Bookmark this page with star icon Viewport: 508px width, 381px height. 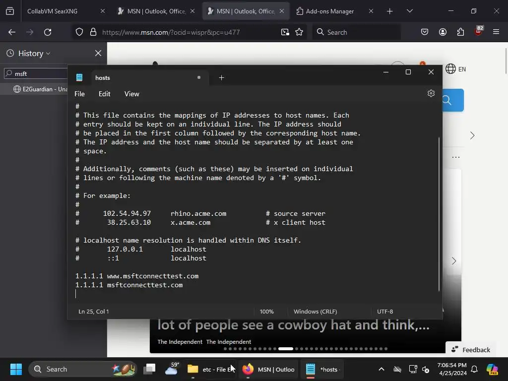click(x=299, y=32)
